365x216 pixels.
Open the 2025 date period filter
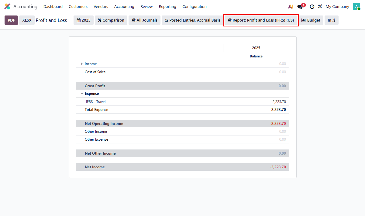click(84, 20)
